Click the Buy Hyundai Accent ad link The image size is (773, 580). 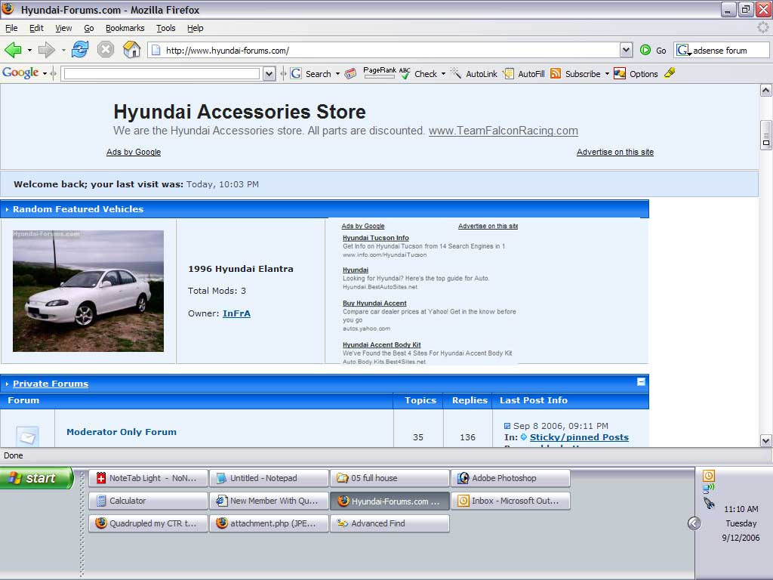(374, 304)
